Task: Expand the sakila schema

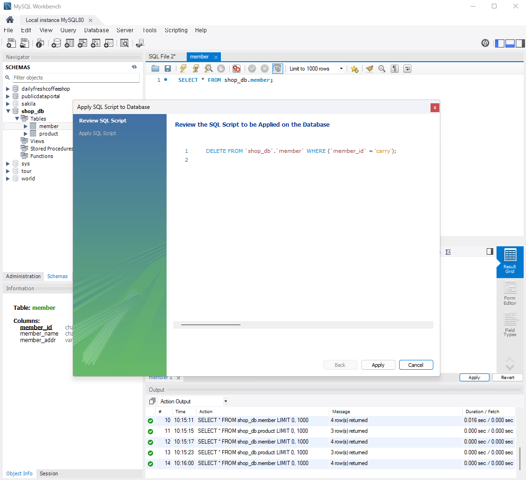Action: click(x=7, y=104)
